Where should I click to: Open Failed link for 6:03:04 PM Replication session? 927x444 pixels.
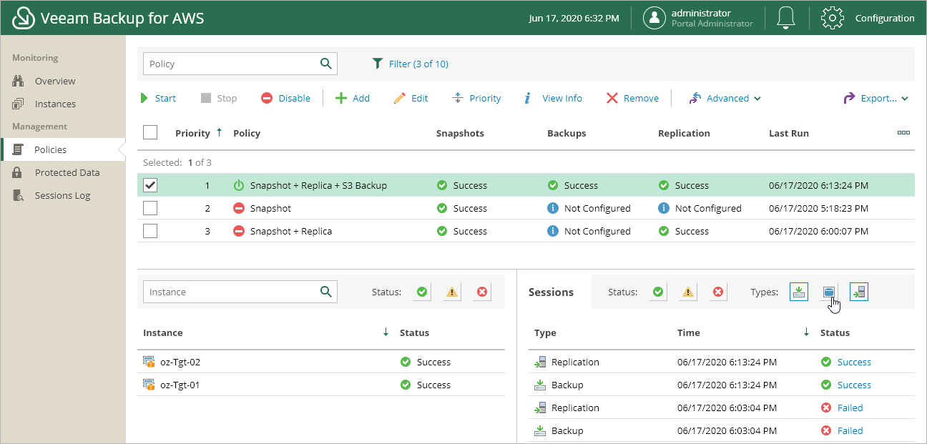(850, 408)
